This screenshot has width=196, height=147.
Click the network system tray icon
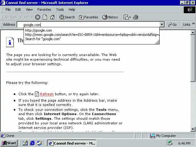pyautogui.click(x=170, y=143)
